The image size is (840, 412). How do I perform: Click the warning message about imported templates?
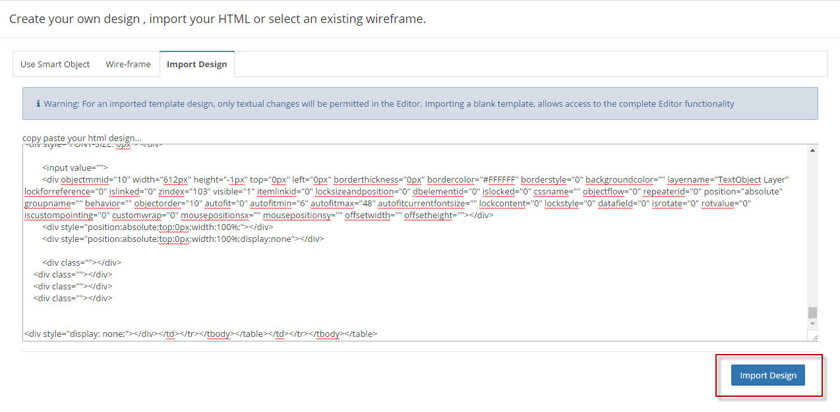coord(389,103)
